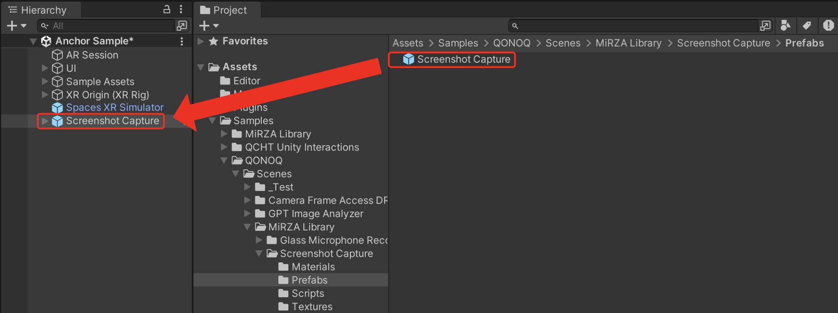Click the Hierarchy search-open-in-window icon
Viewport: 838px width, 313px height.
click(x=182, y=26)
